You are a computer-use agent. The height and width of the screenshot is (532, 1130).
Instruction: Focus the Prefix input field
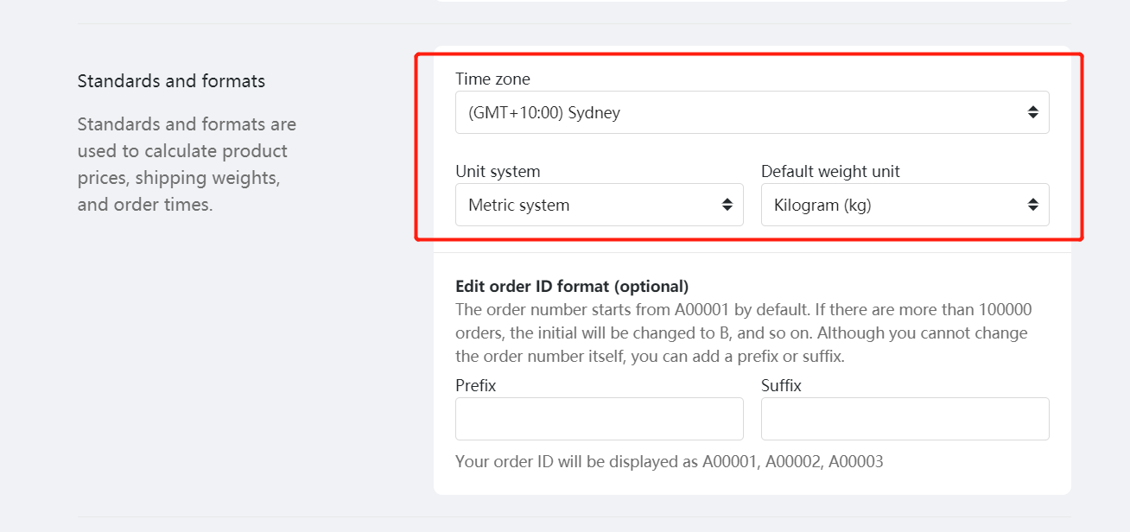pos(599,419)
